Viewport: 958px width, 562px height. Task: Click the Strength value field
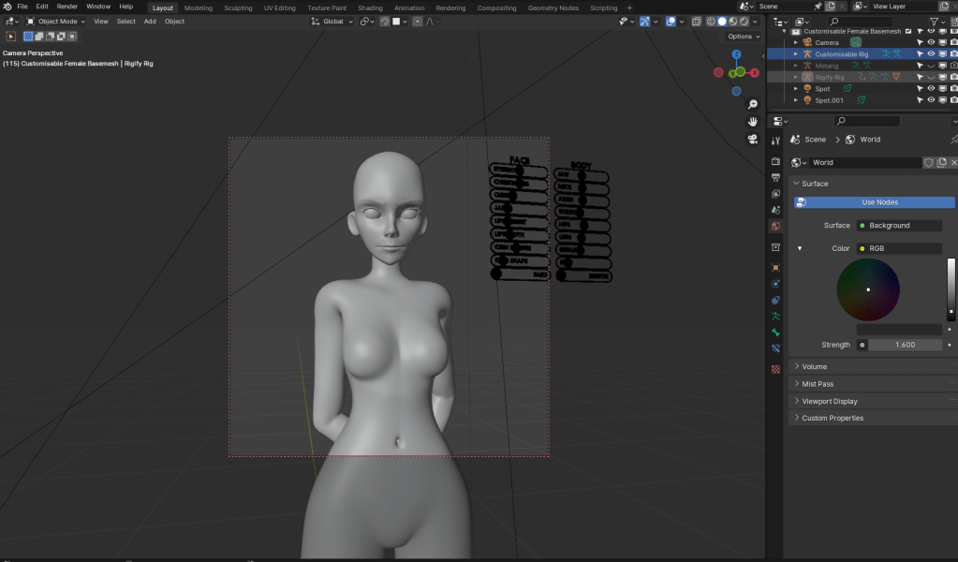905,345
